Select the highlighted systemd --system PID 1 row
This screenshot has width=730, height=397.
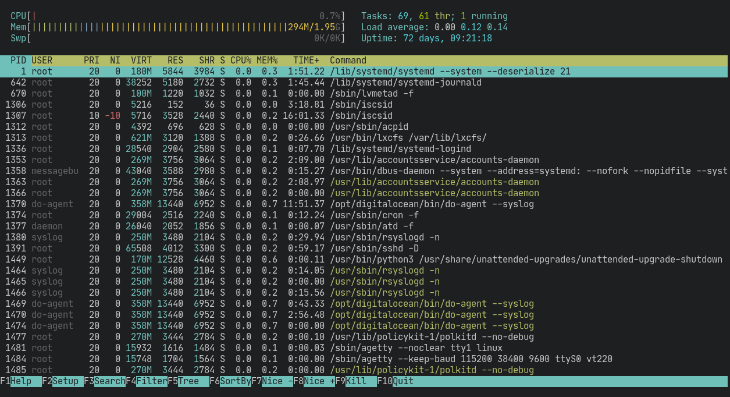364,72
